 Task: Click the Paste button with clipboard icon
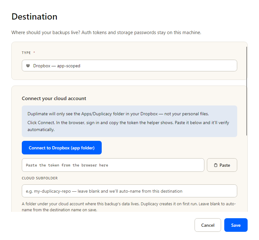pyautogui.click(x=222, y=165)
